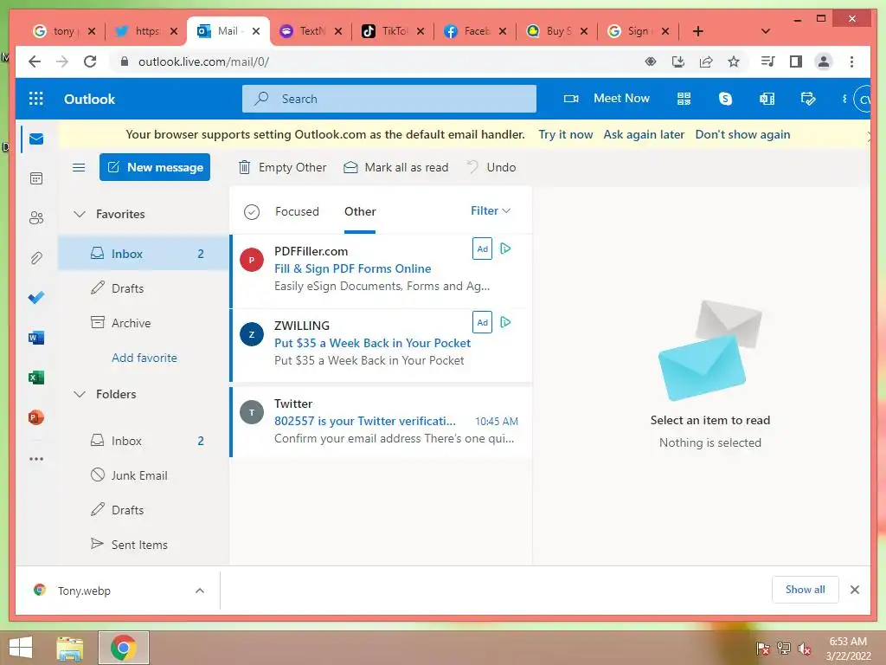The width and height of the screenshot is (886, 665).
Task: Open the Outlook header translate/immersive icon
Action: pyautogui.click(x=767, y=99)
